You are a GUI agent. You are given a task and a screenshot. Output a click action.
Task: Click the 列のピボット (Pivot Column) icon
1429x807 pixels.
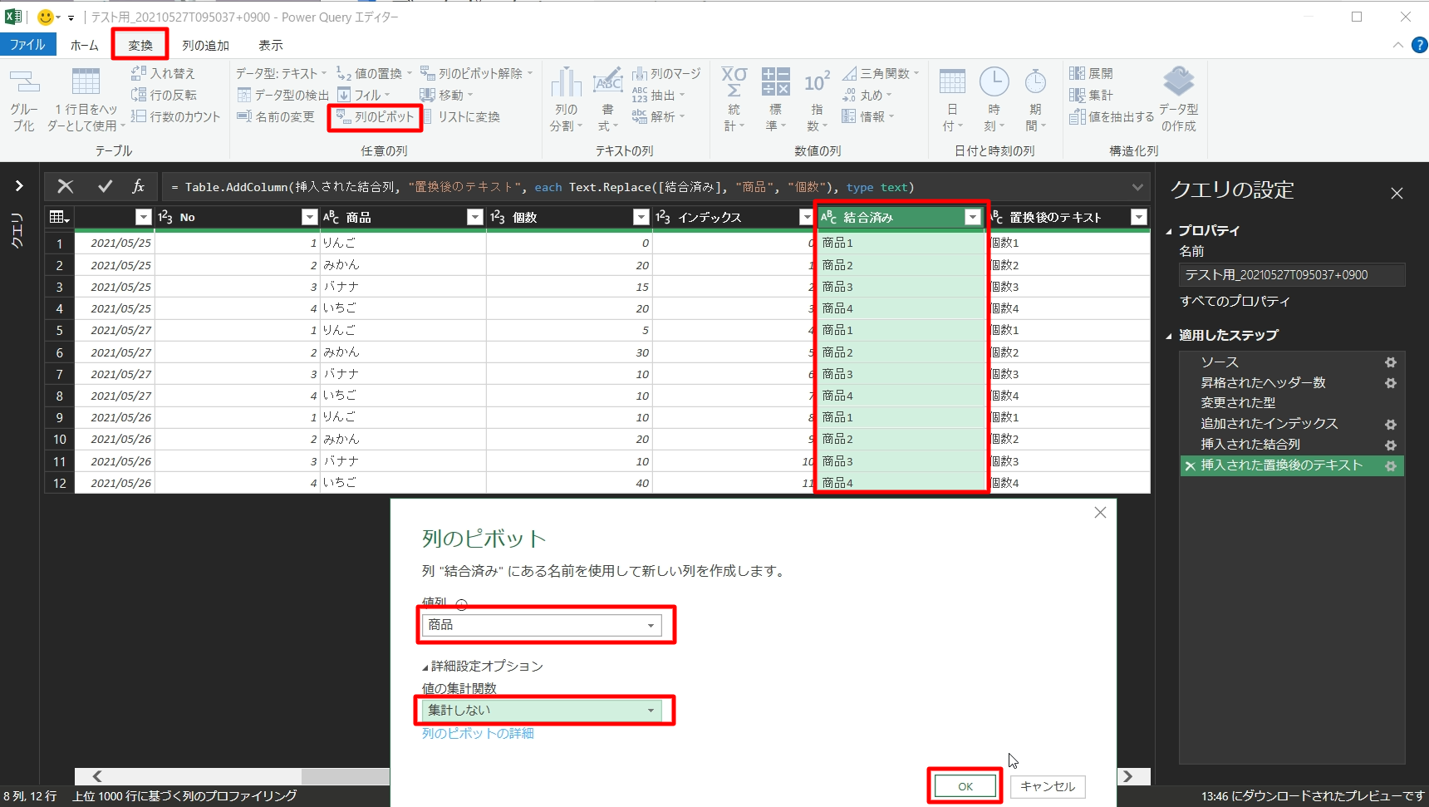[343, 117]
